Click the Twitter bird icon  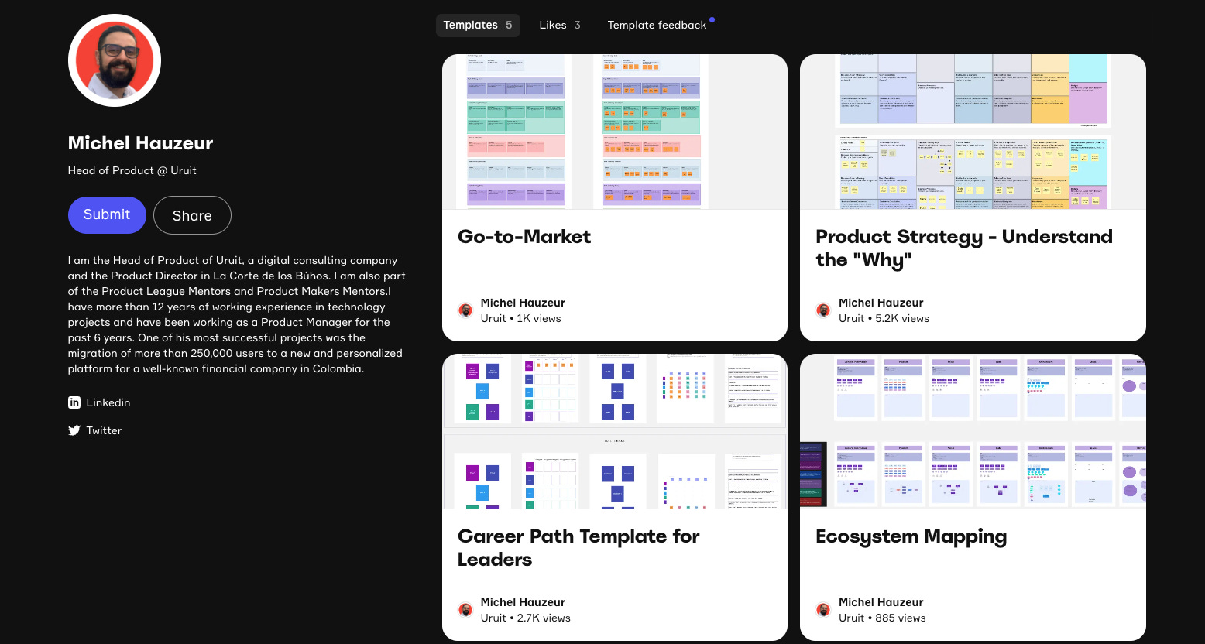point(74,430)
